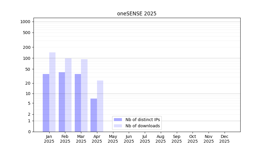Select the 'Nb of distinct IPs' legend label
Screen dimensions: 267x148
pos(143,120)
